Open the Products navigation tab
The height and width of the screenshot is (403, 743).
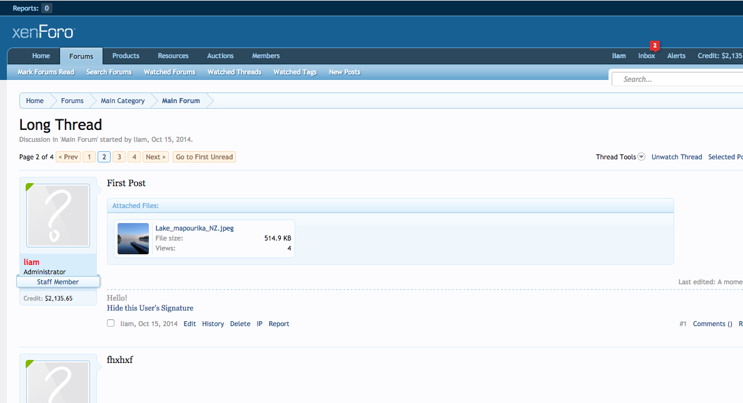pos(125,56)
